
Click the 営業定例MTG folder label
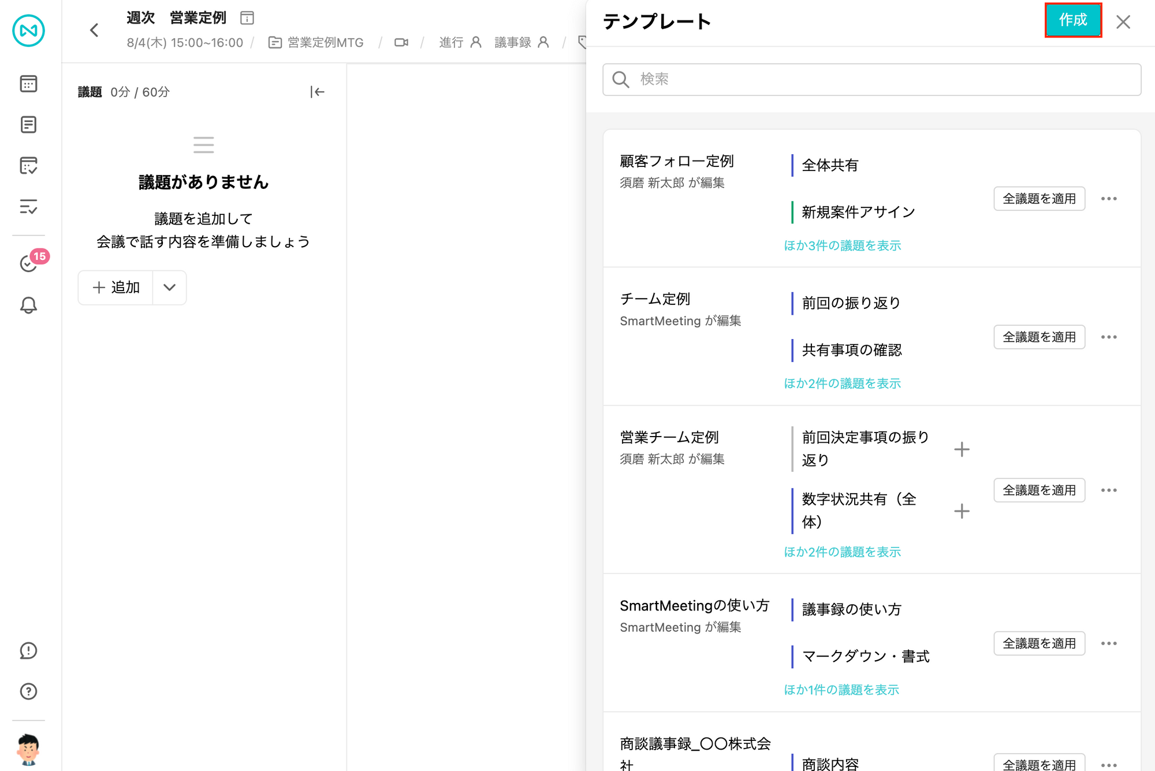pos(325,42)
